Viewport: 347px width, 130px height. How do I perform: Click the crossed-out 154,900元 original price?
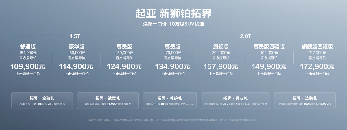click(28, 53)
